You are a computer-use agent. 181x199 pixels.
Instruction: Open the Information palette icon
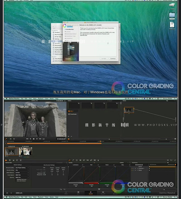tap(175, 160)
